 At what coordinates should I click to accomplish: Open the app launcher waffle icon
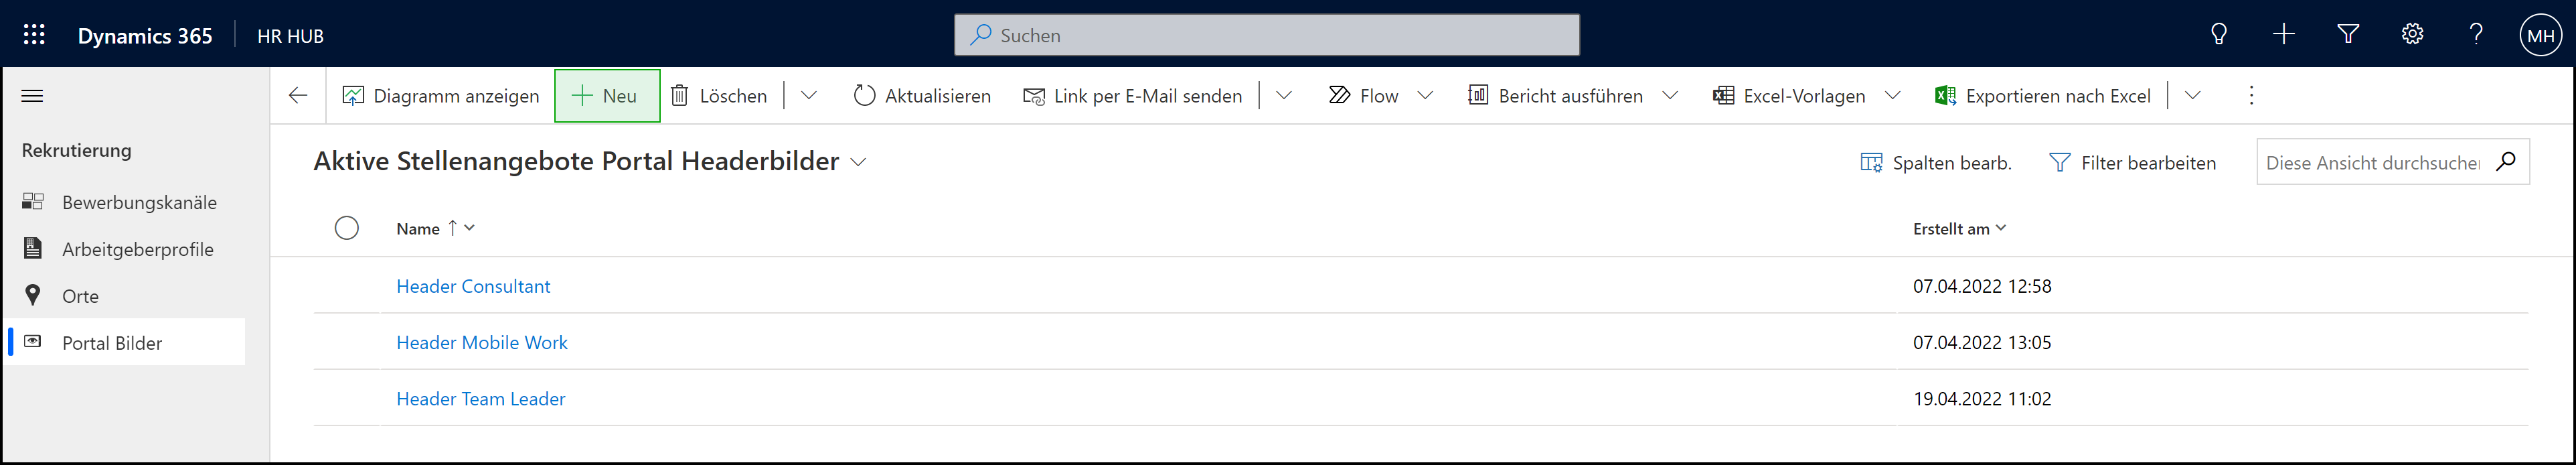pyautogui.click(x=34, y=35)
